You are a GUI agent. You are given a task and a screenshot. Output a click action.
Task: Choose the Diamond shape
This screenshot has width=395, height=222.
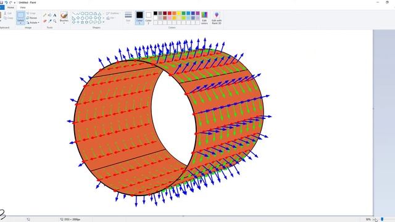tap(78, 18)
